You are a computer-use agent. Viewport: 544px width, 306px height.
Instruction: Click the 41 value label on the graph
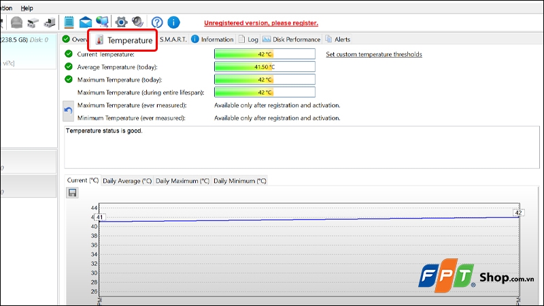tap(99, 218)
